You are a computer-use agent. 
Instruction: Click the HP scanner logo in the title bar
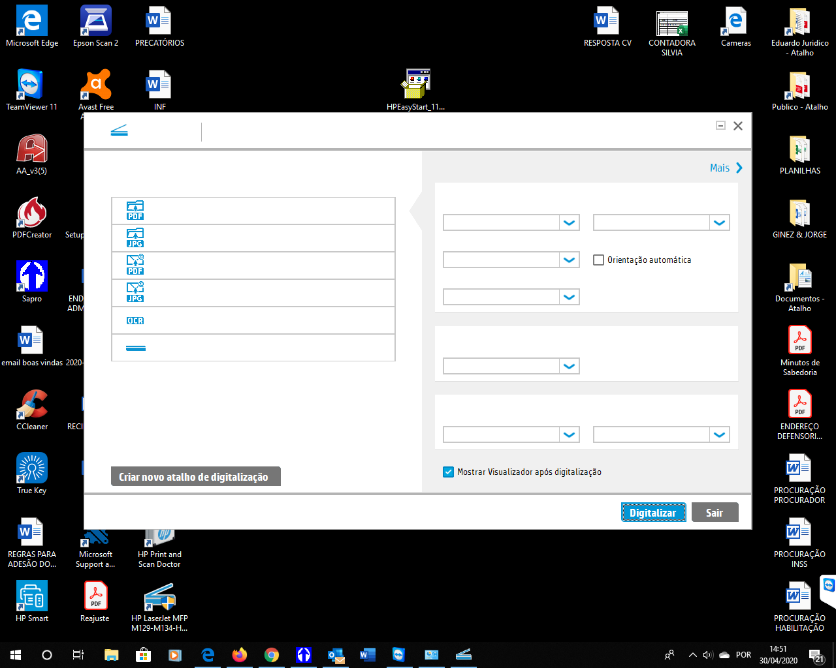[x=119, y=129]
